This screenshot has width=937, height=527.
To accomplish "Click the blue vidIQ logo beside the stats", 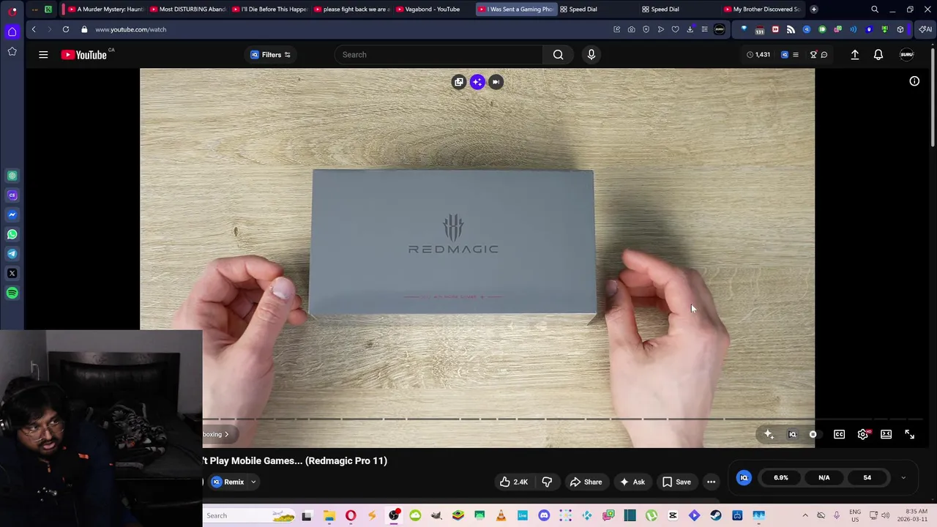I will pyautogui.click(x=744, y=478).
